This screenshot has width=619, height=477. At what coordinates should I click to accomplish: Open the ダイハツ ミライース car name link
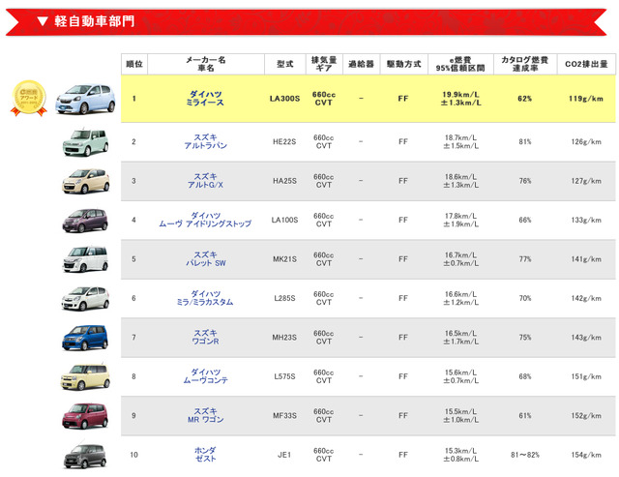[205, 98]
